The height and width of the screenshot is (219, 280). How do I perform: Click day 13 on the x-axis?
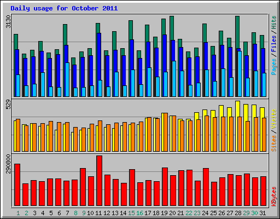point(115,213)
